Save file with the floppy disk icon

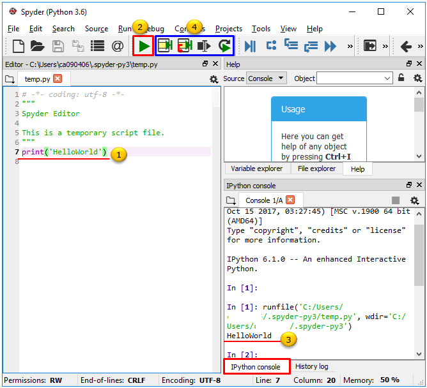(x=58, y=46)
